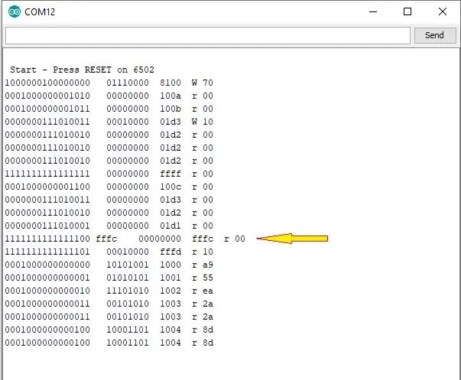Click hex address ffff
461x380 pixels.
170,174
